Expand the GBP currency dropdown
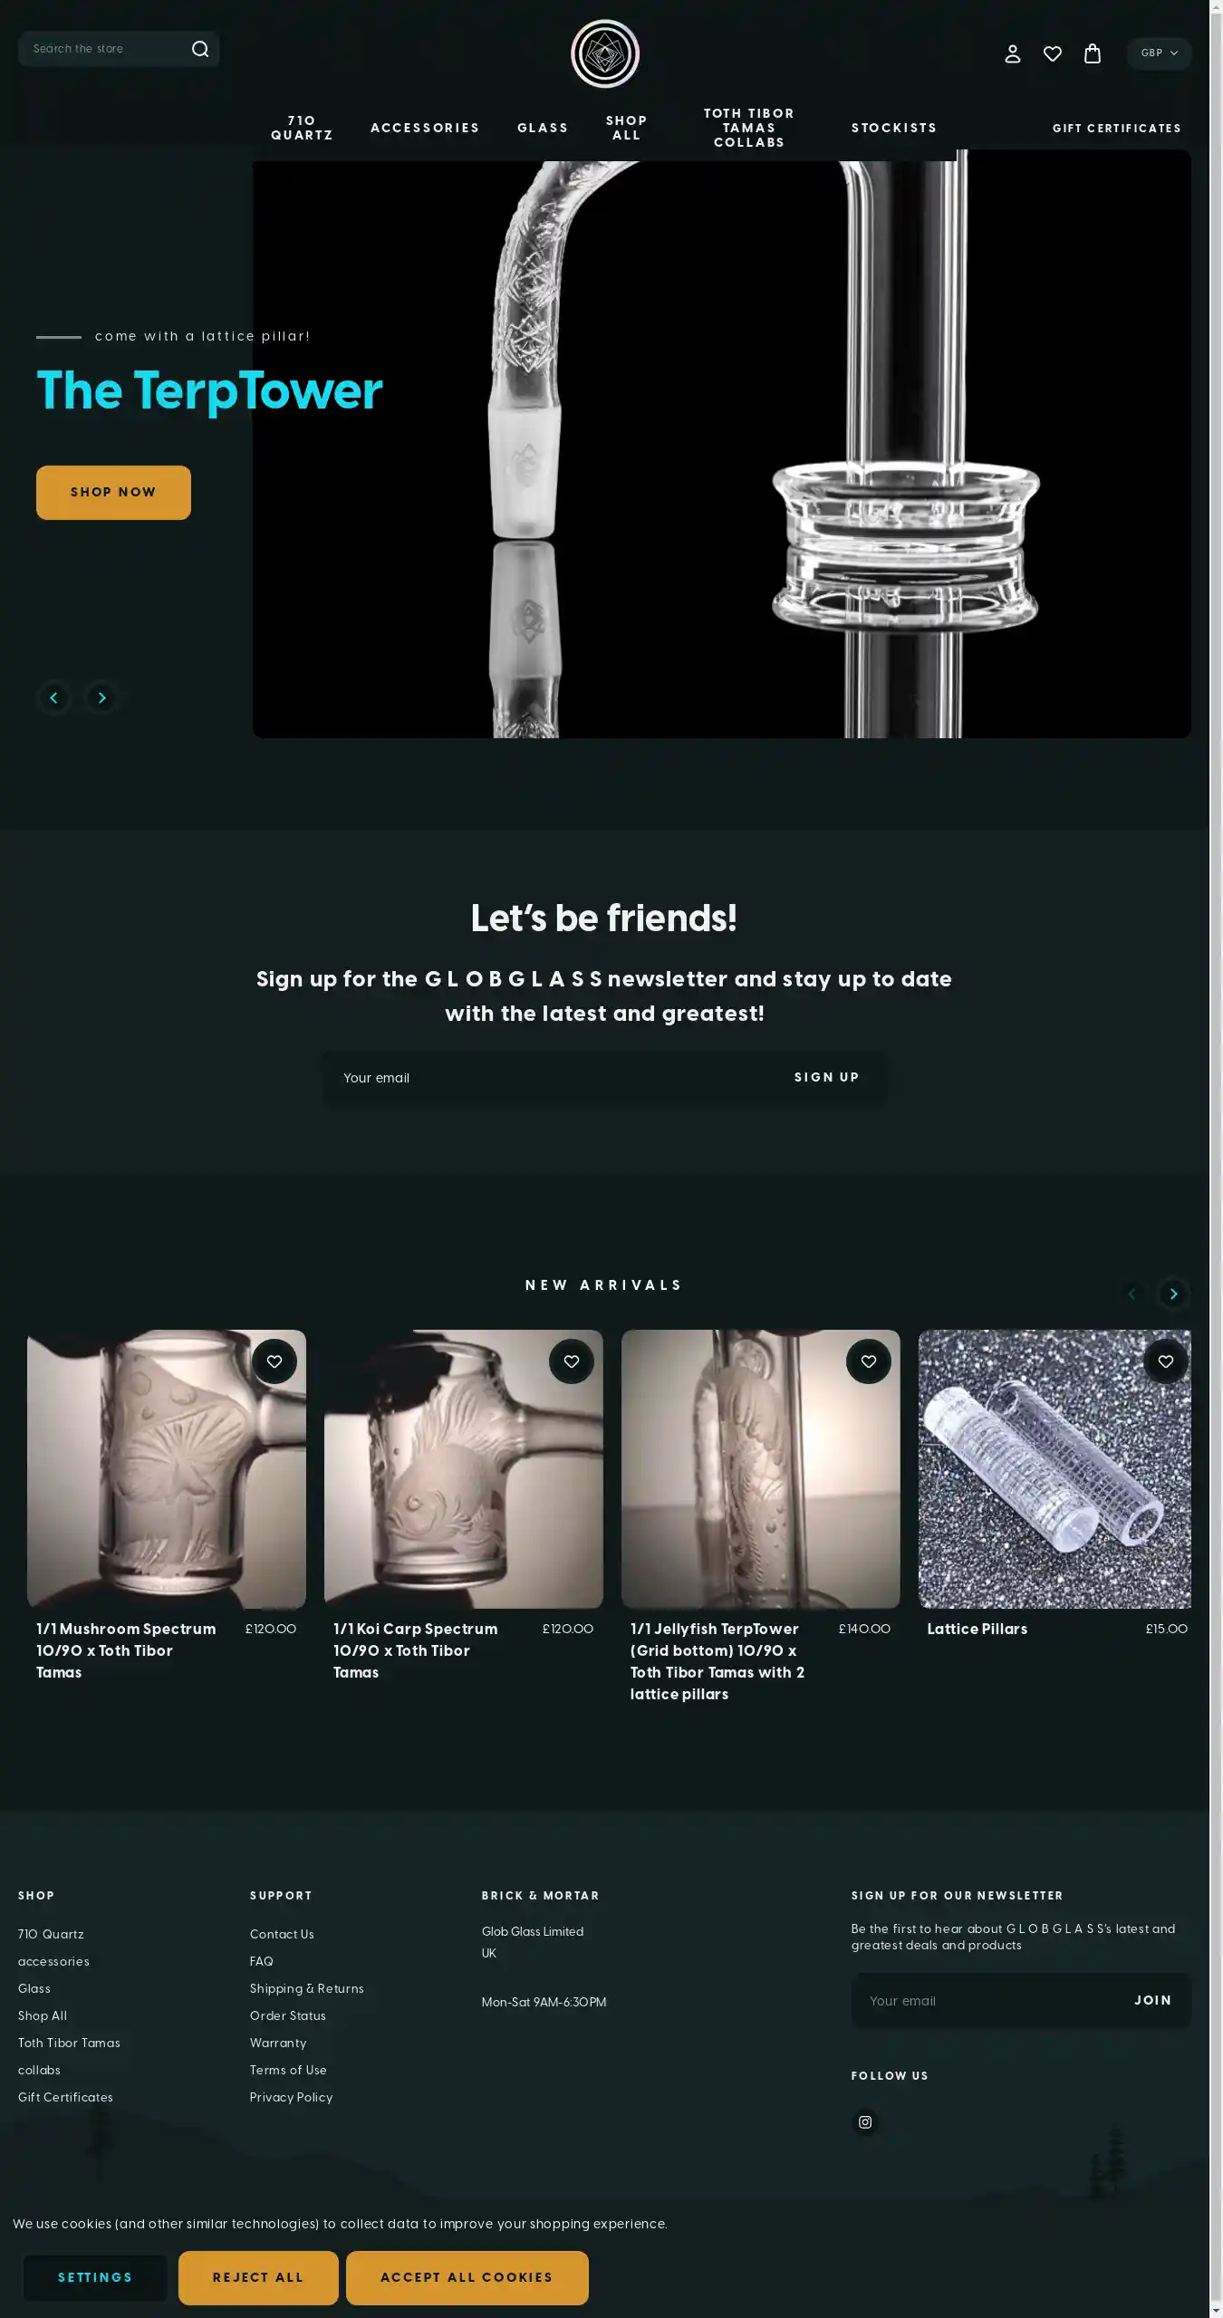 pos(1159,53)
